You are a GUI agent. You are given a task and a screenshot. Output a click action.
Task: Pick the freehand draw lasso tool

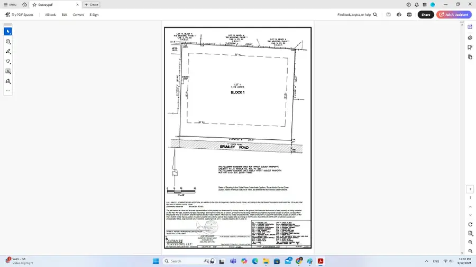(x=8, y=61)
